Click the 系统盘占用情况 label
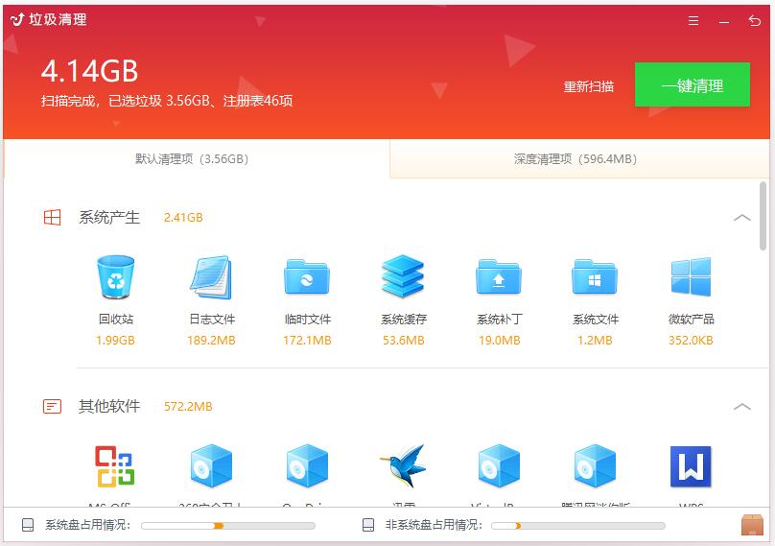 coord(87,525)
